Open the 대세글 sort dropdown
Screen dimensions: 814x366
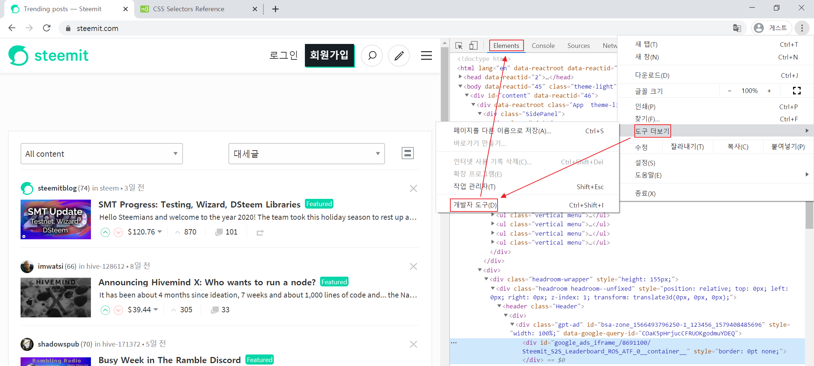point(307,154)
